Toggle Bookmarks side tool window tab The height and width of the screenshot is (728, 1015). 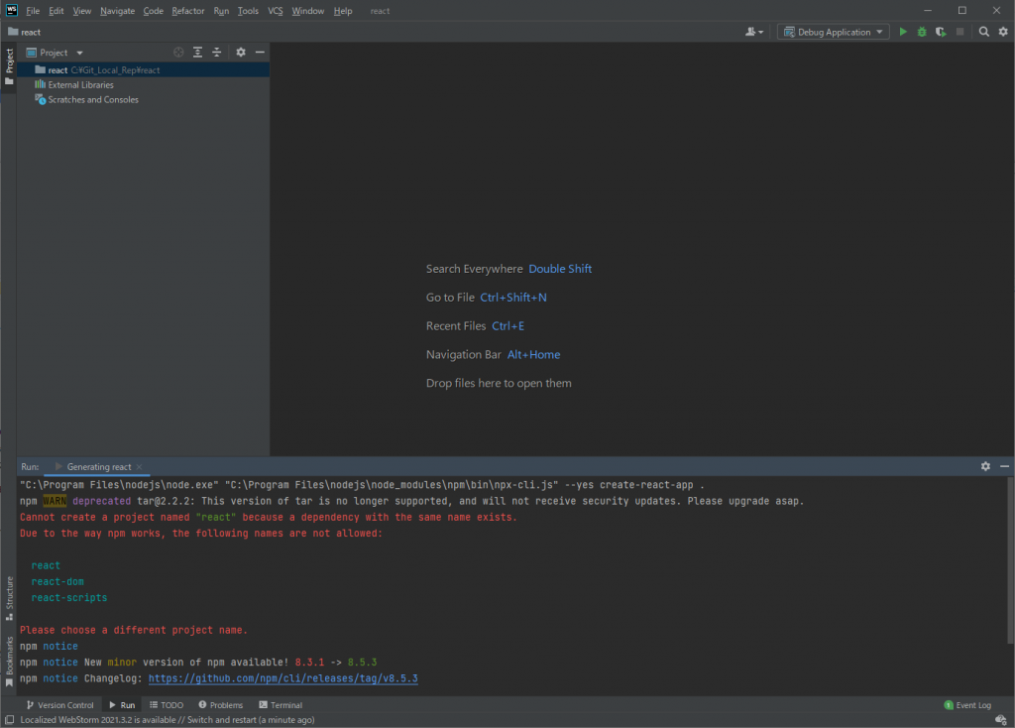[x=9, y=661]
